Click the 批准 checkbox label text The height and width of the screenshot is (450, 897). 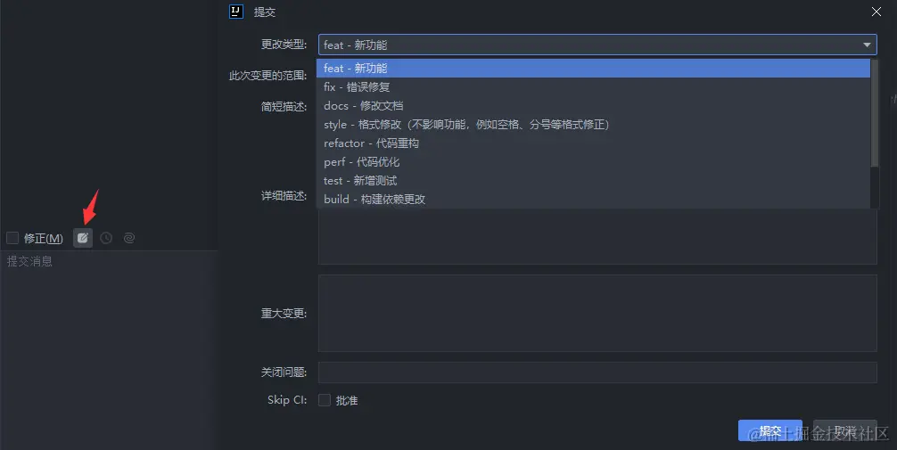coord(347,400)
